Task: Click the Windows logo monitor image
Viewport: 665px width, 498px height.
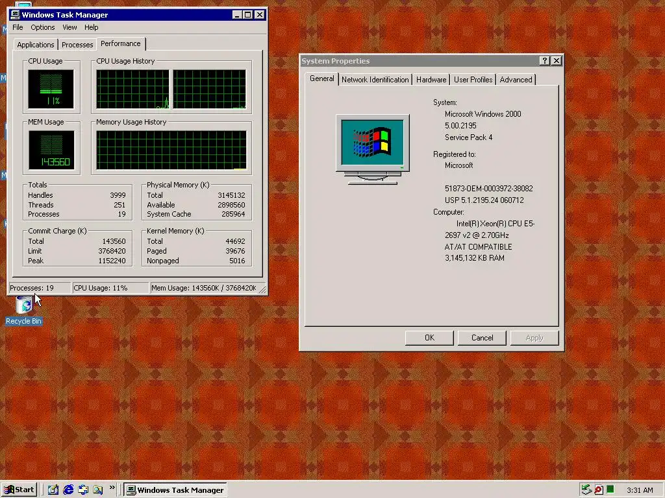Action: pyautogui.click(x=372, y=149)
